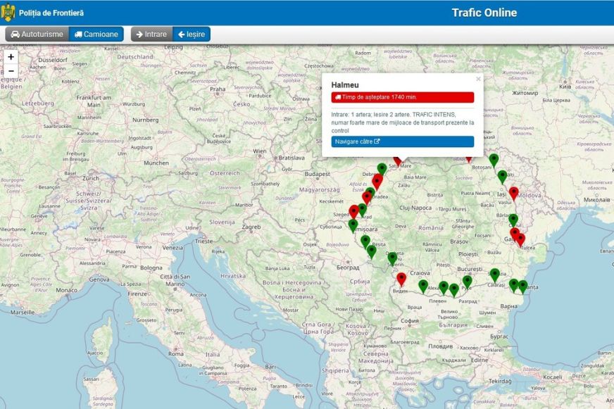
Task: Select lowest green marker between Плевен and Русе
Action: [x=454, y=291]
